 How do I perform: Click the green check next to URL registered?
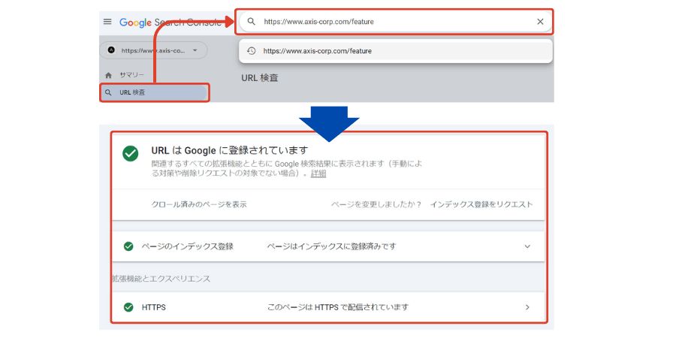coord(131,153)
